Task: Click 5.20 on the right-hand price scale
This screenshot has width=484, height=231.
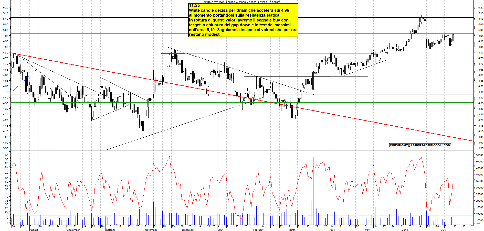Action: 480,7
